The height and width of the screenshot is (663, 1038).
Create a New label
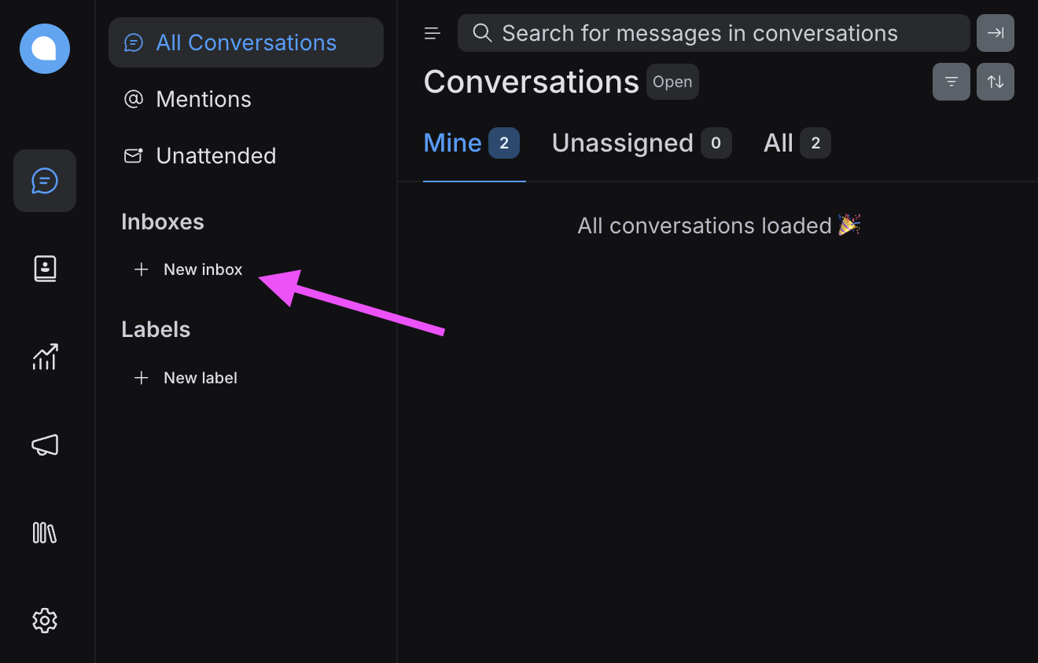pyautogui.click(x=186, y=377)
